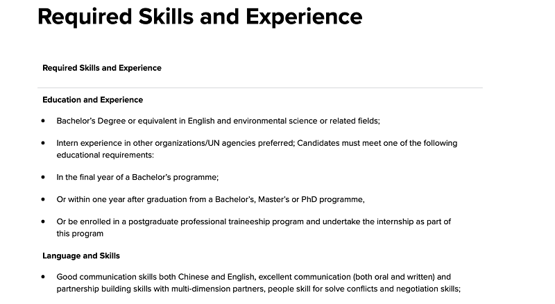Select the bullet beside "In the final year"

pos(43,177)
